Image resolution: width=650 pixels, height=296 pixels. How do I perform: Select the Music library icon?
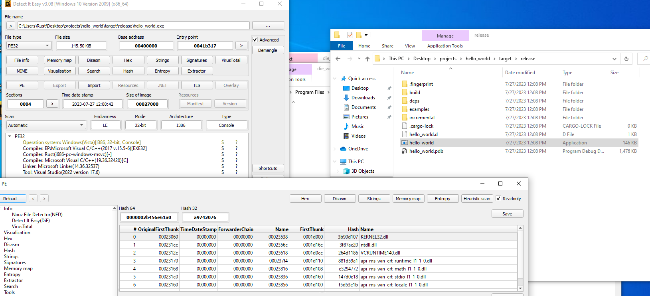tap(346, 126)
